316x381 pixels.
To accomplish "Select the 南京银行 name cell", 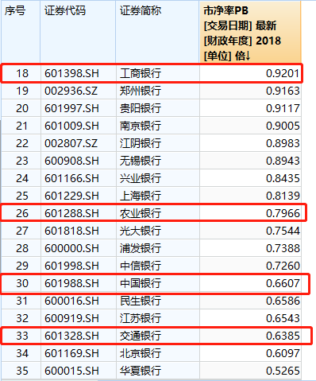I will coord(141,126).
